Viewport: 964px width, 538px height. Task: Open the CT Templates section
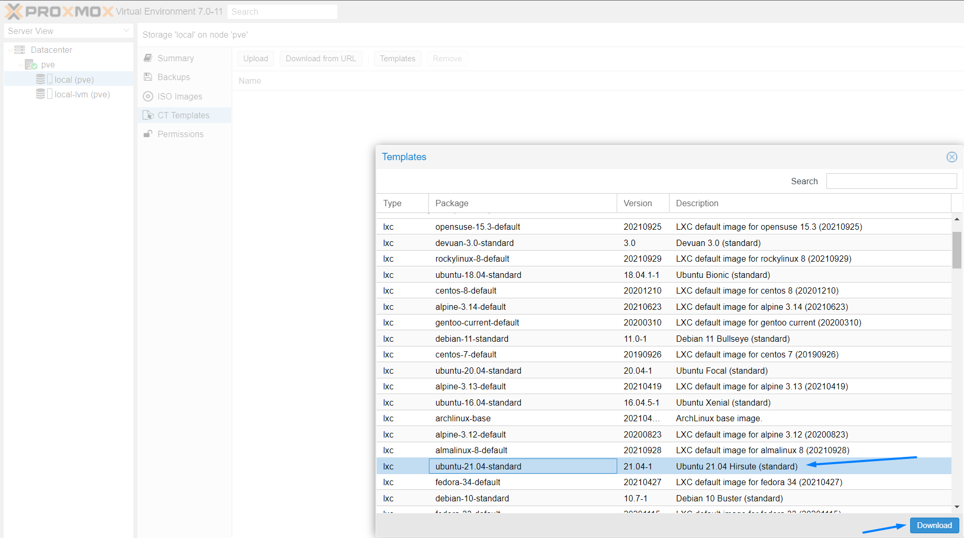[x=185, y=115]
